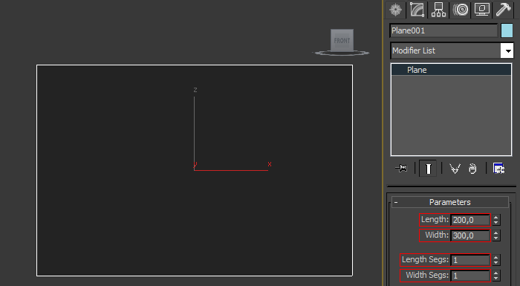Toggle Show End Result button
520x286 pixels.
click(428, 169)
